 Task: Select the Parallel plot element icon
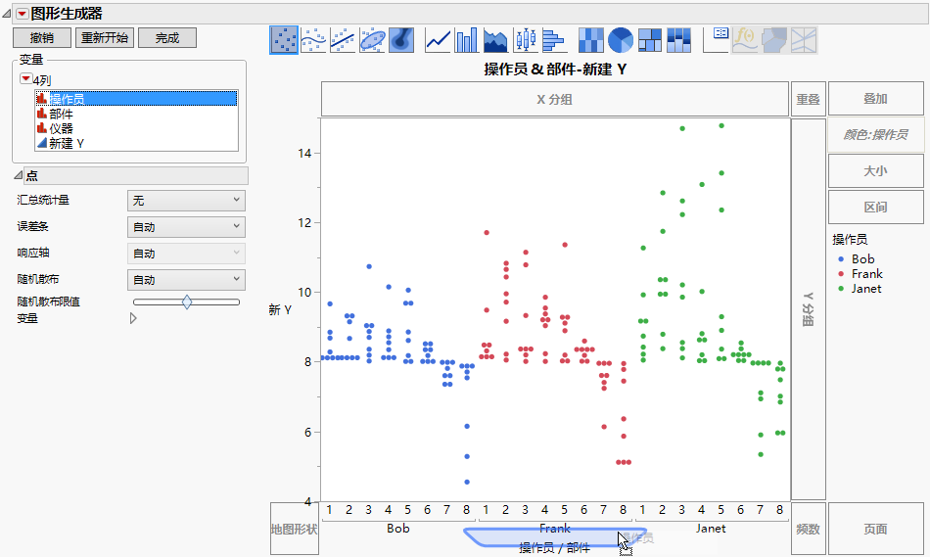click(x=804, y=40)
